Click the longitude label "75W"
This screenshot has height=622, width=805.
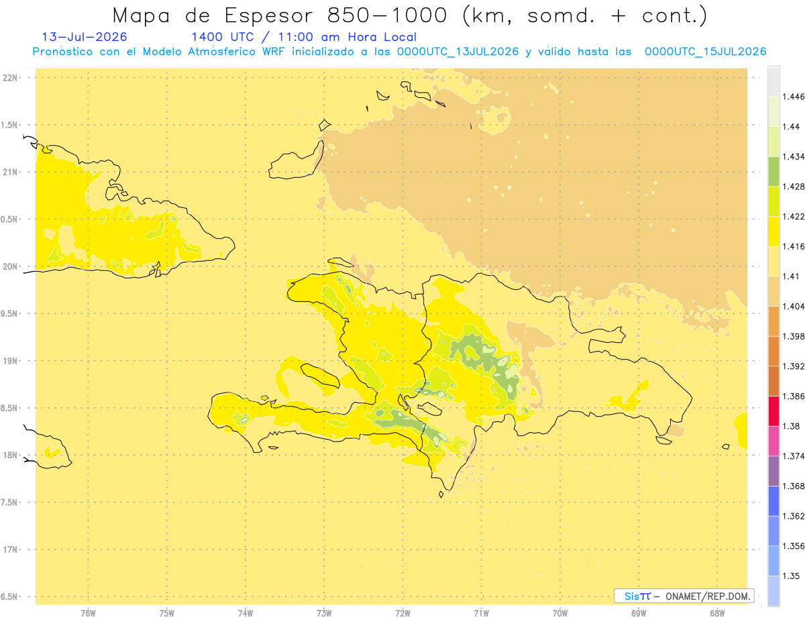167,613
